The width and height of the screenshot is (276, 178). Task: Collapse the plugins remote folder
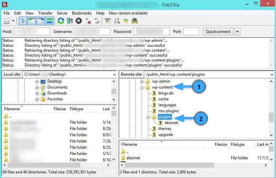[x=148, y=117]
